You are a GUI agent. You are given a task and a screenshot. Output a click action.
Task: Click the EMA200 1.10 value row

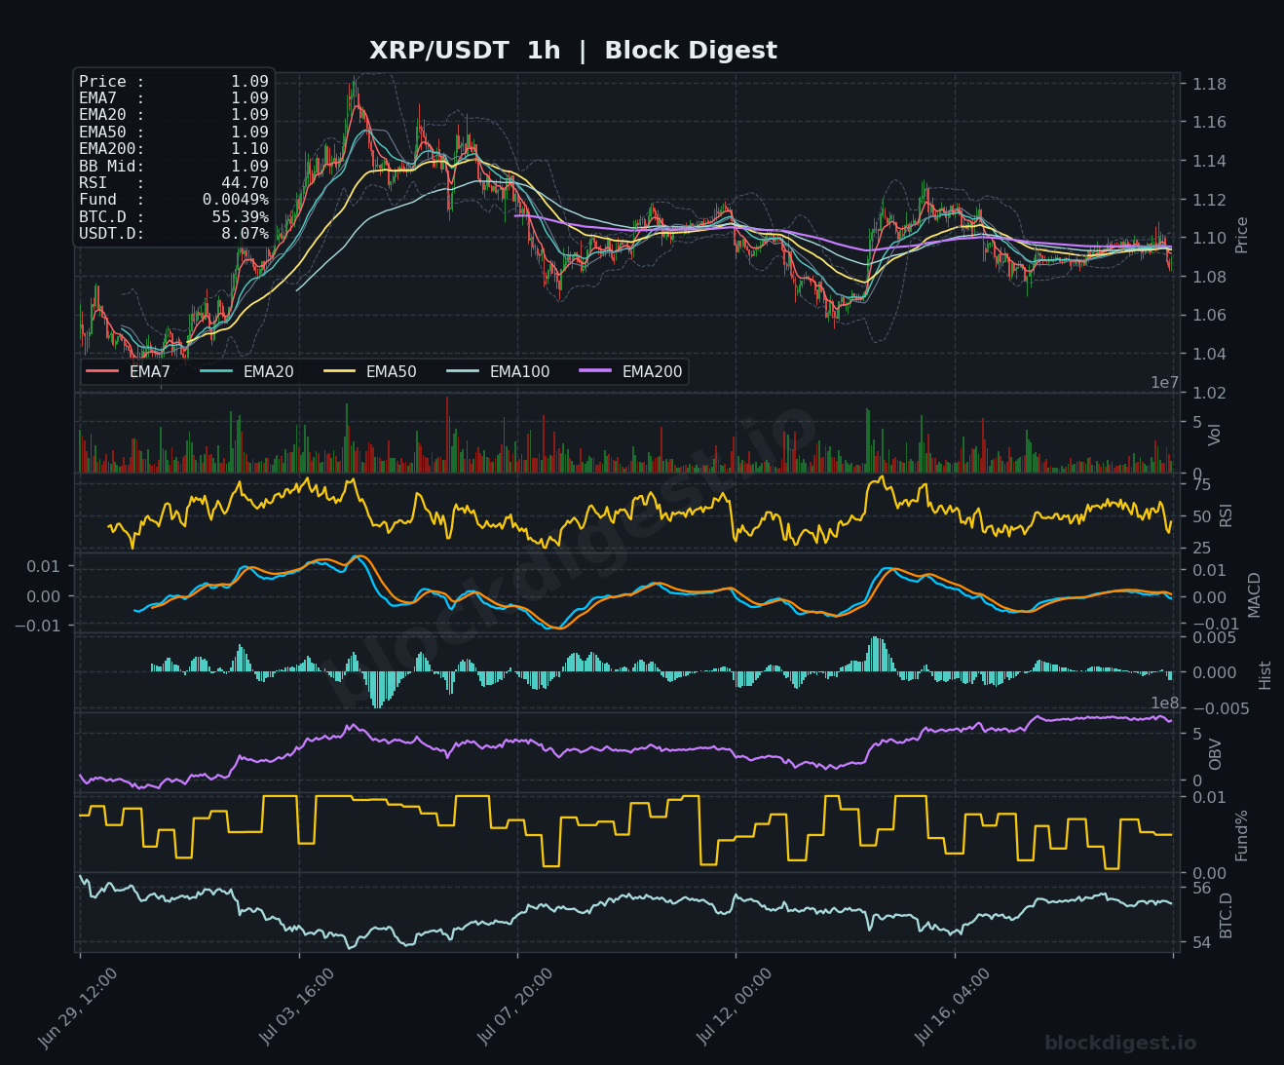point(173,149)
